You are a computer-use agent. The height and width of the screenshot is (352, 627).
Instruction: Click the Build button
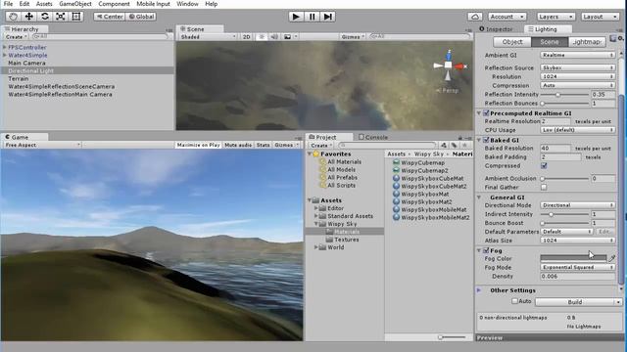click(575, 302)
